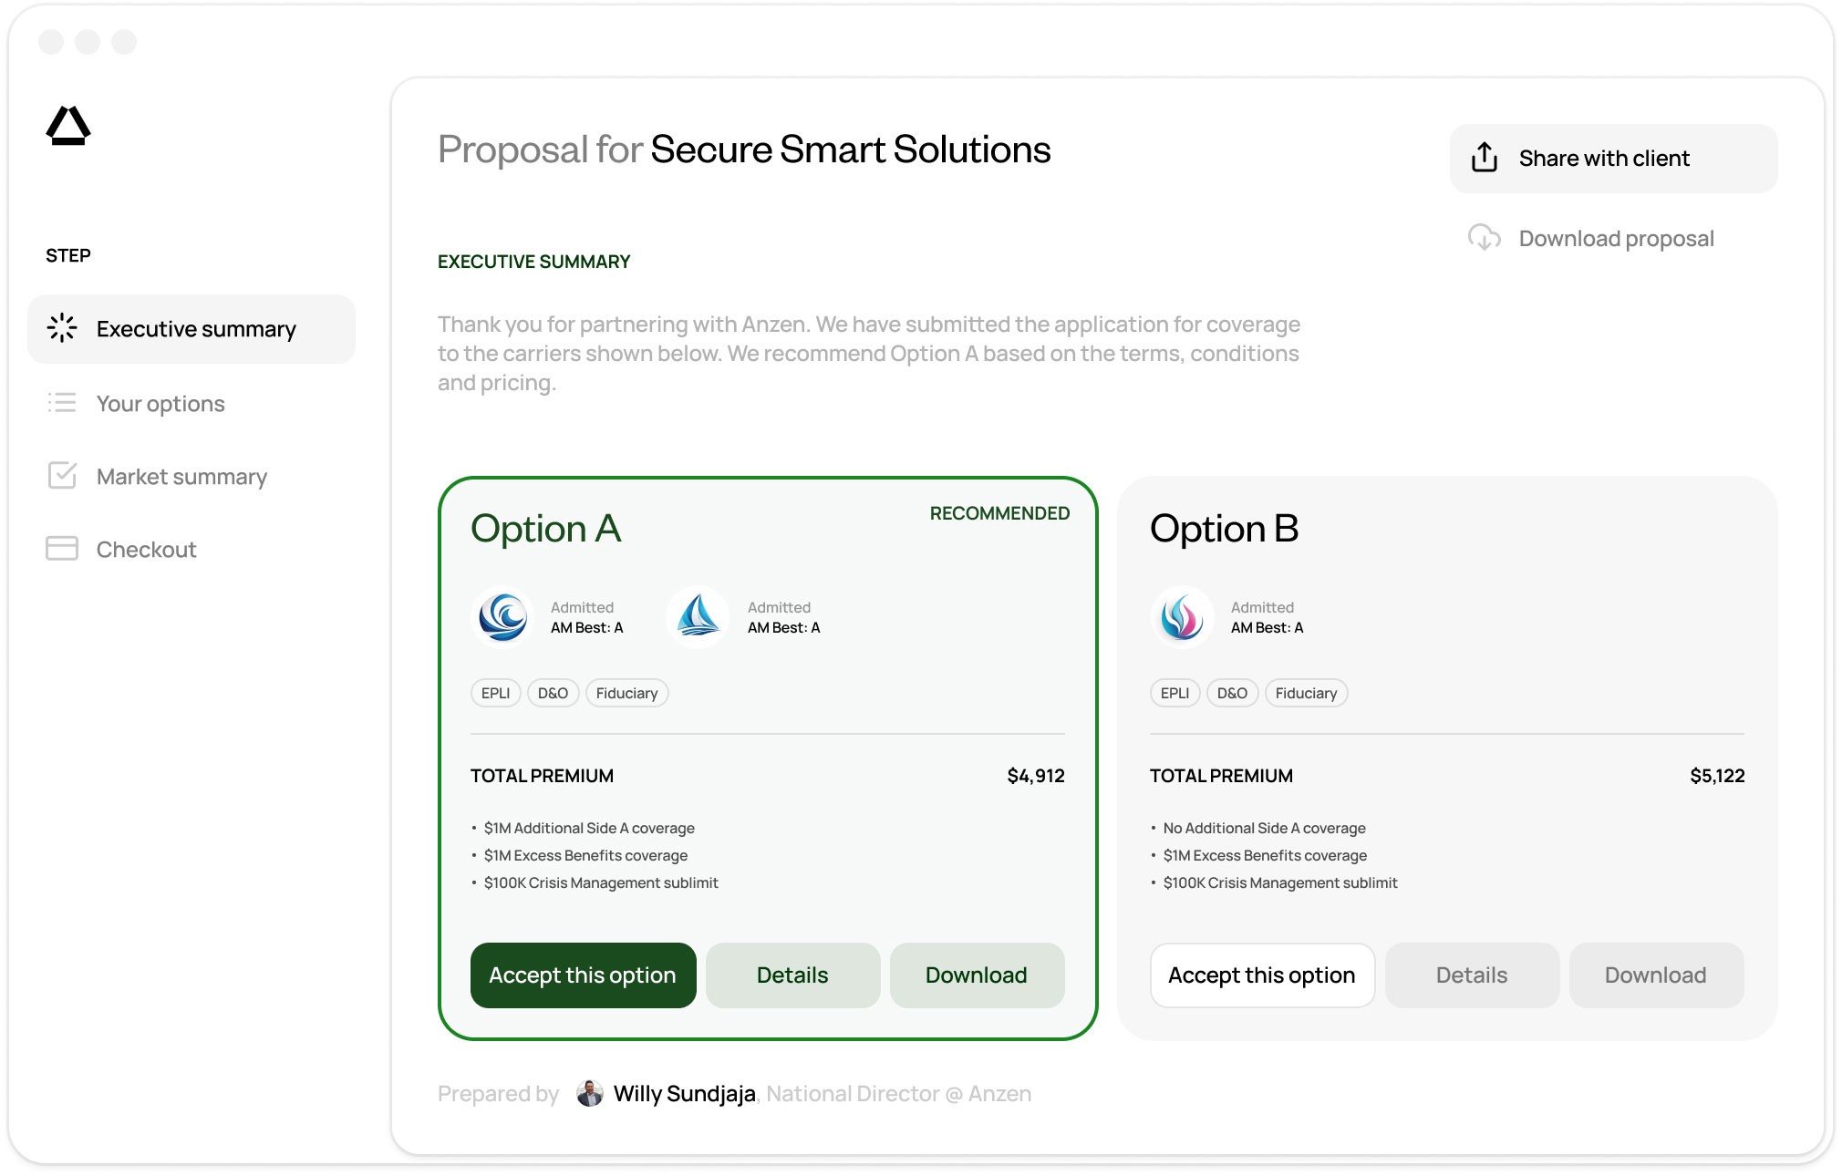
Task: Select the D&O tag in Option B
Action: tap(1232, 693)
